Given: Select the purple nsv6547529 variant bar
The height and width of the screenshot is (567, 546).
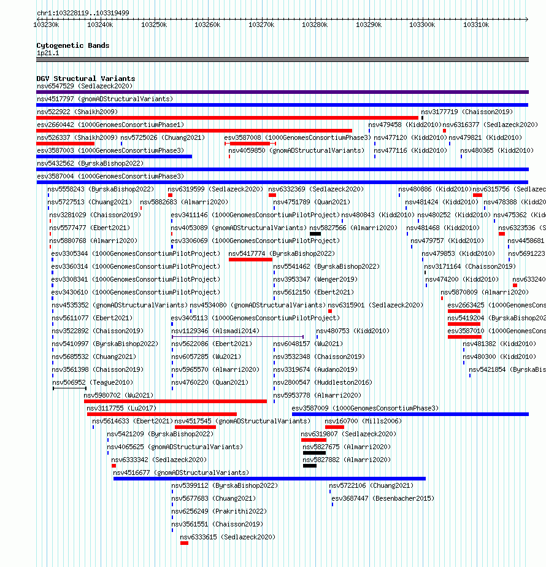Looking at the screenshot, I should click(x=282, y=92).
